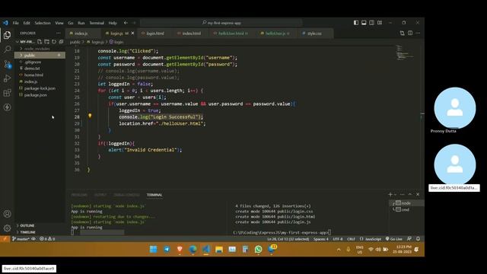This screenshot has height=274, width=487.
Task: Open the Terminal menu
Action: 97,23
